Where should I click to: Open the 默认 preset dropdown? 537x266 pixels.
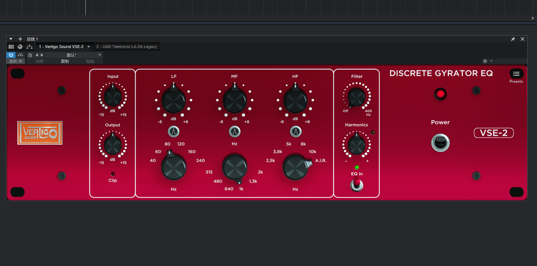point(74,55)
